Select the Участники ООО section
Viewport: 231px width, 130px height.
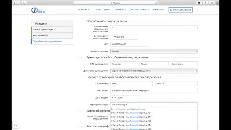click(x=52, y=35)
